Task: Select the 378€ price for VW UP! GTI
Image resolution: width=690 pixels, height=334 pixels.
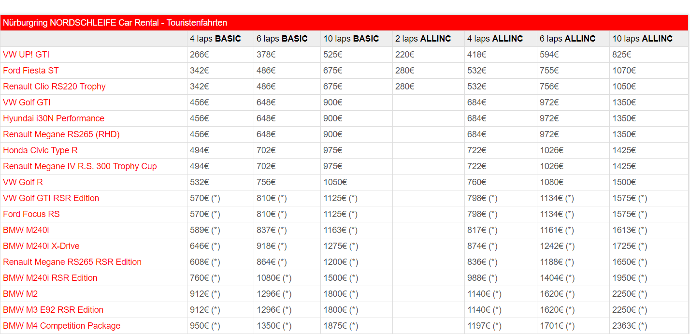Action: tap(266, 55)
